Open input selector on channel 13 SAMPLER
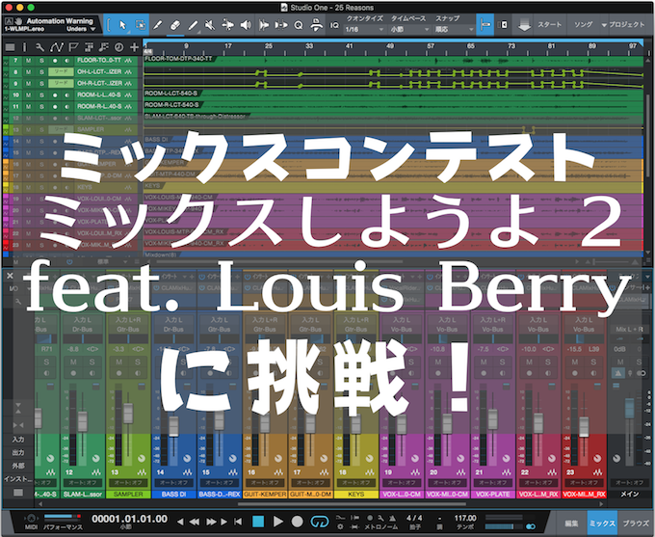This screenshot has height=537, width=655. coord(128,320)
